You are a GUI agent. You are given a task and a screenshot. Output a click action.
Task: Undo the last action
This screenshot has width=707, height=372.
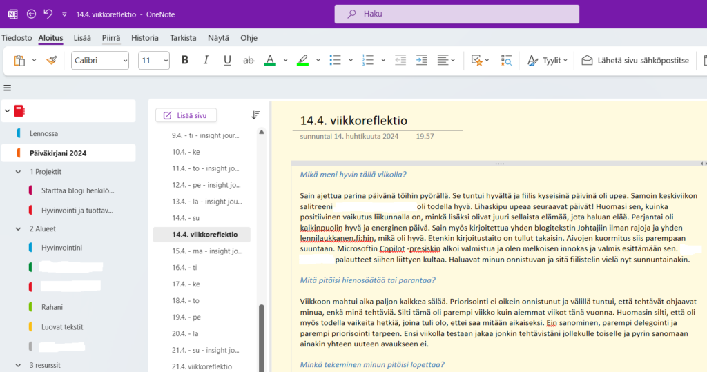[48, 14]
